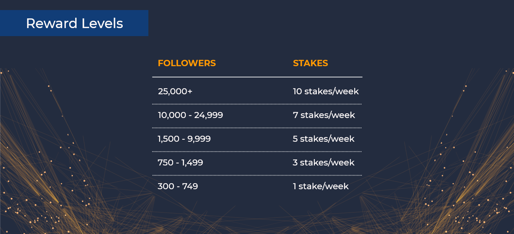This screenshot has width=514, height=234.
Task: Click the dotted divider below 1,500 - 9,999
Action: pyautogui.click(x=257, y=151)
